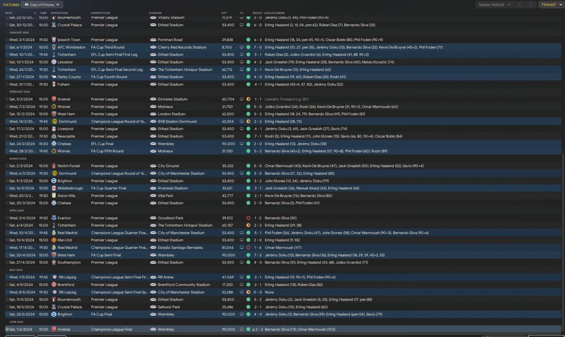
Task: Sort fixtures by the Att column header
Action: (x=224, y=13)
